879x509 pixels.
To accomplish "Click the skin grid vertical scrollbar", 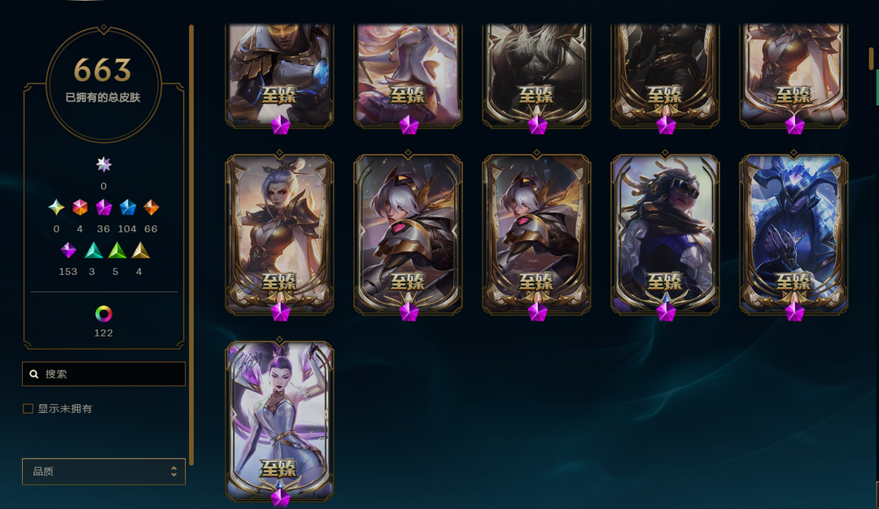I will coord(872,59).
